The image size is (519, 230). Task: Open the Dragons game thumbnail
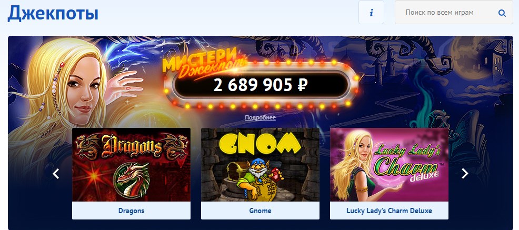pos(132,165)
